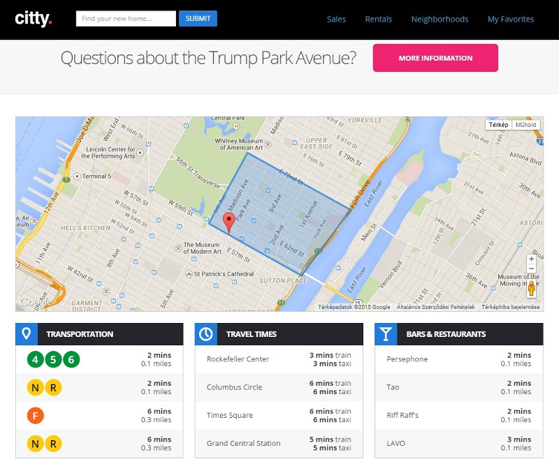Image resolution: width=559 pixels, height=466 pixels.
Task: Click the Travel Times clock icon
Action: [205, 334]
